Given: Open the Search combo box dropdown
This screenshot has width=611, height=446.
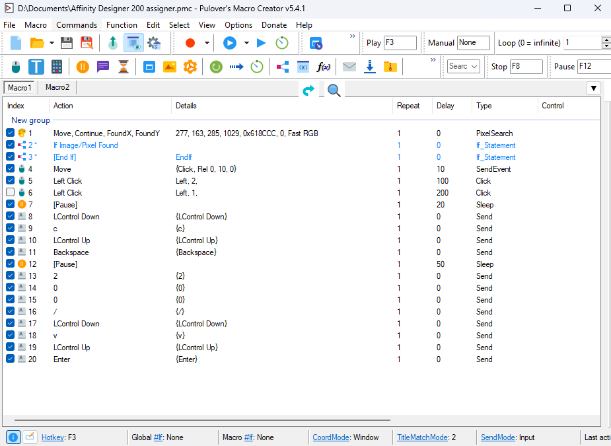Looking at the screenshot, I should (474, 67).
